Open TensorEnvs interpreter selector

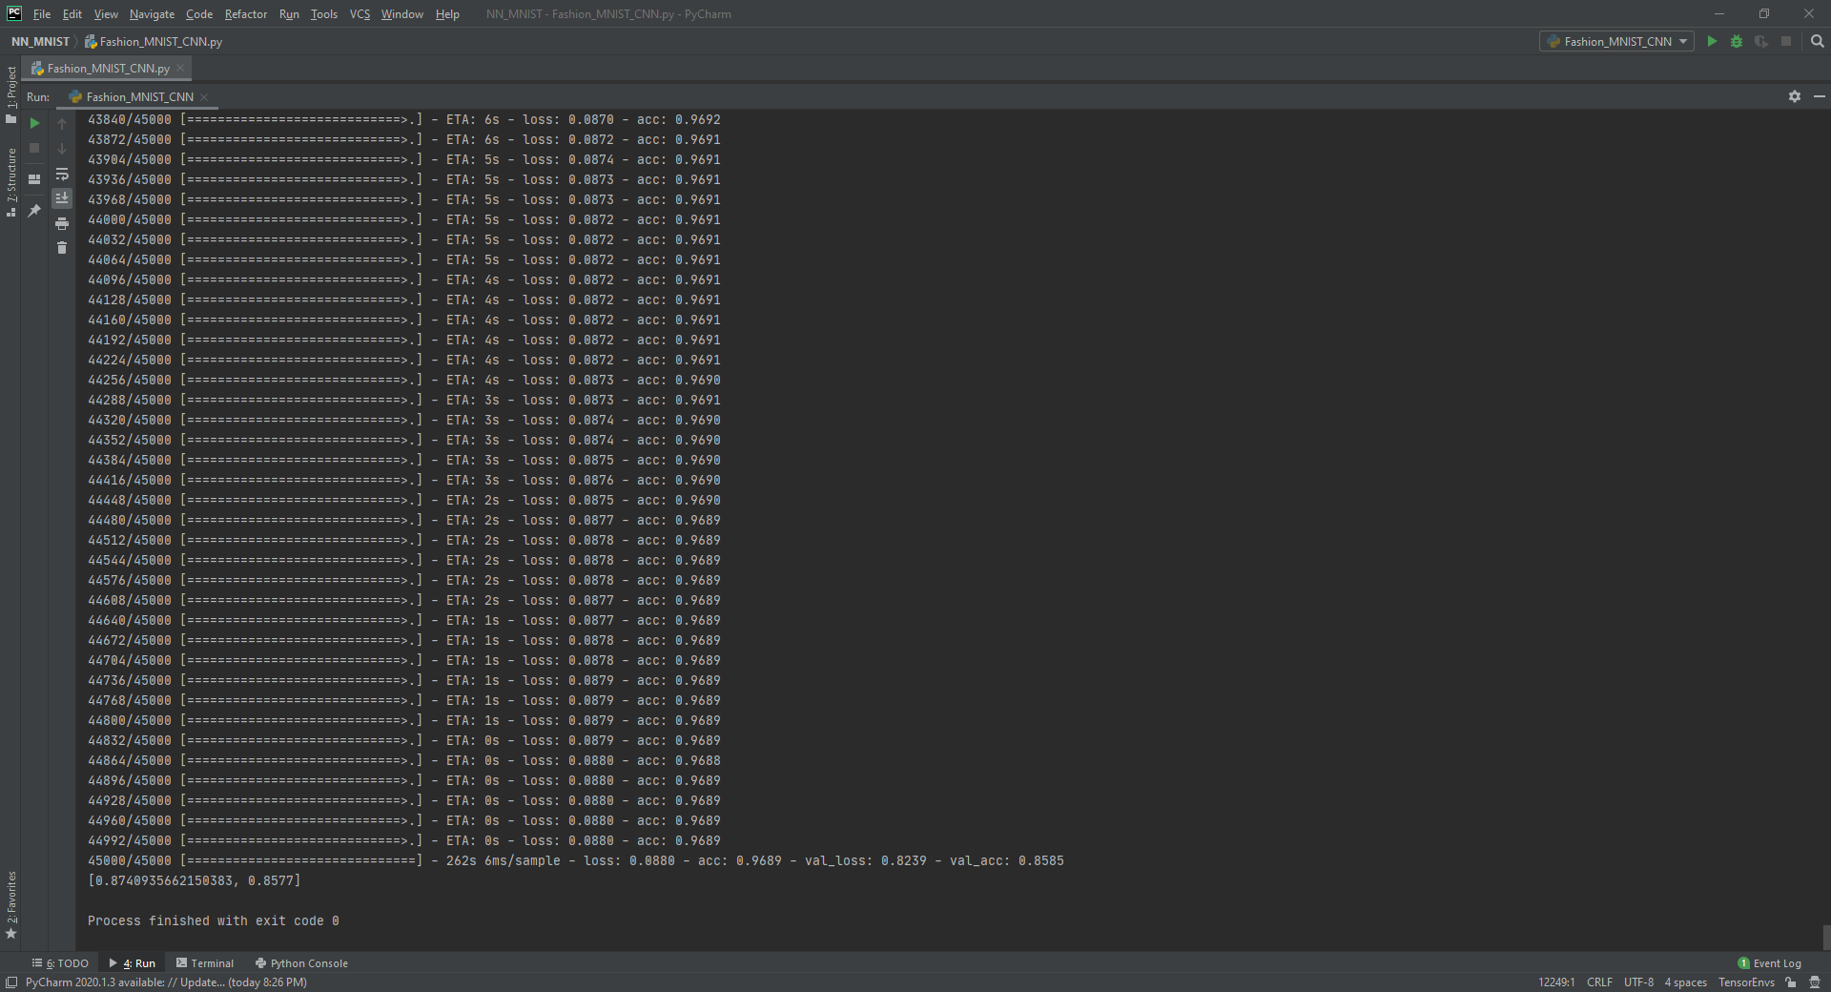[x=1746, y=982]
